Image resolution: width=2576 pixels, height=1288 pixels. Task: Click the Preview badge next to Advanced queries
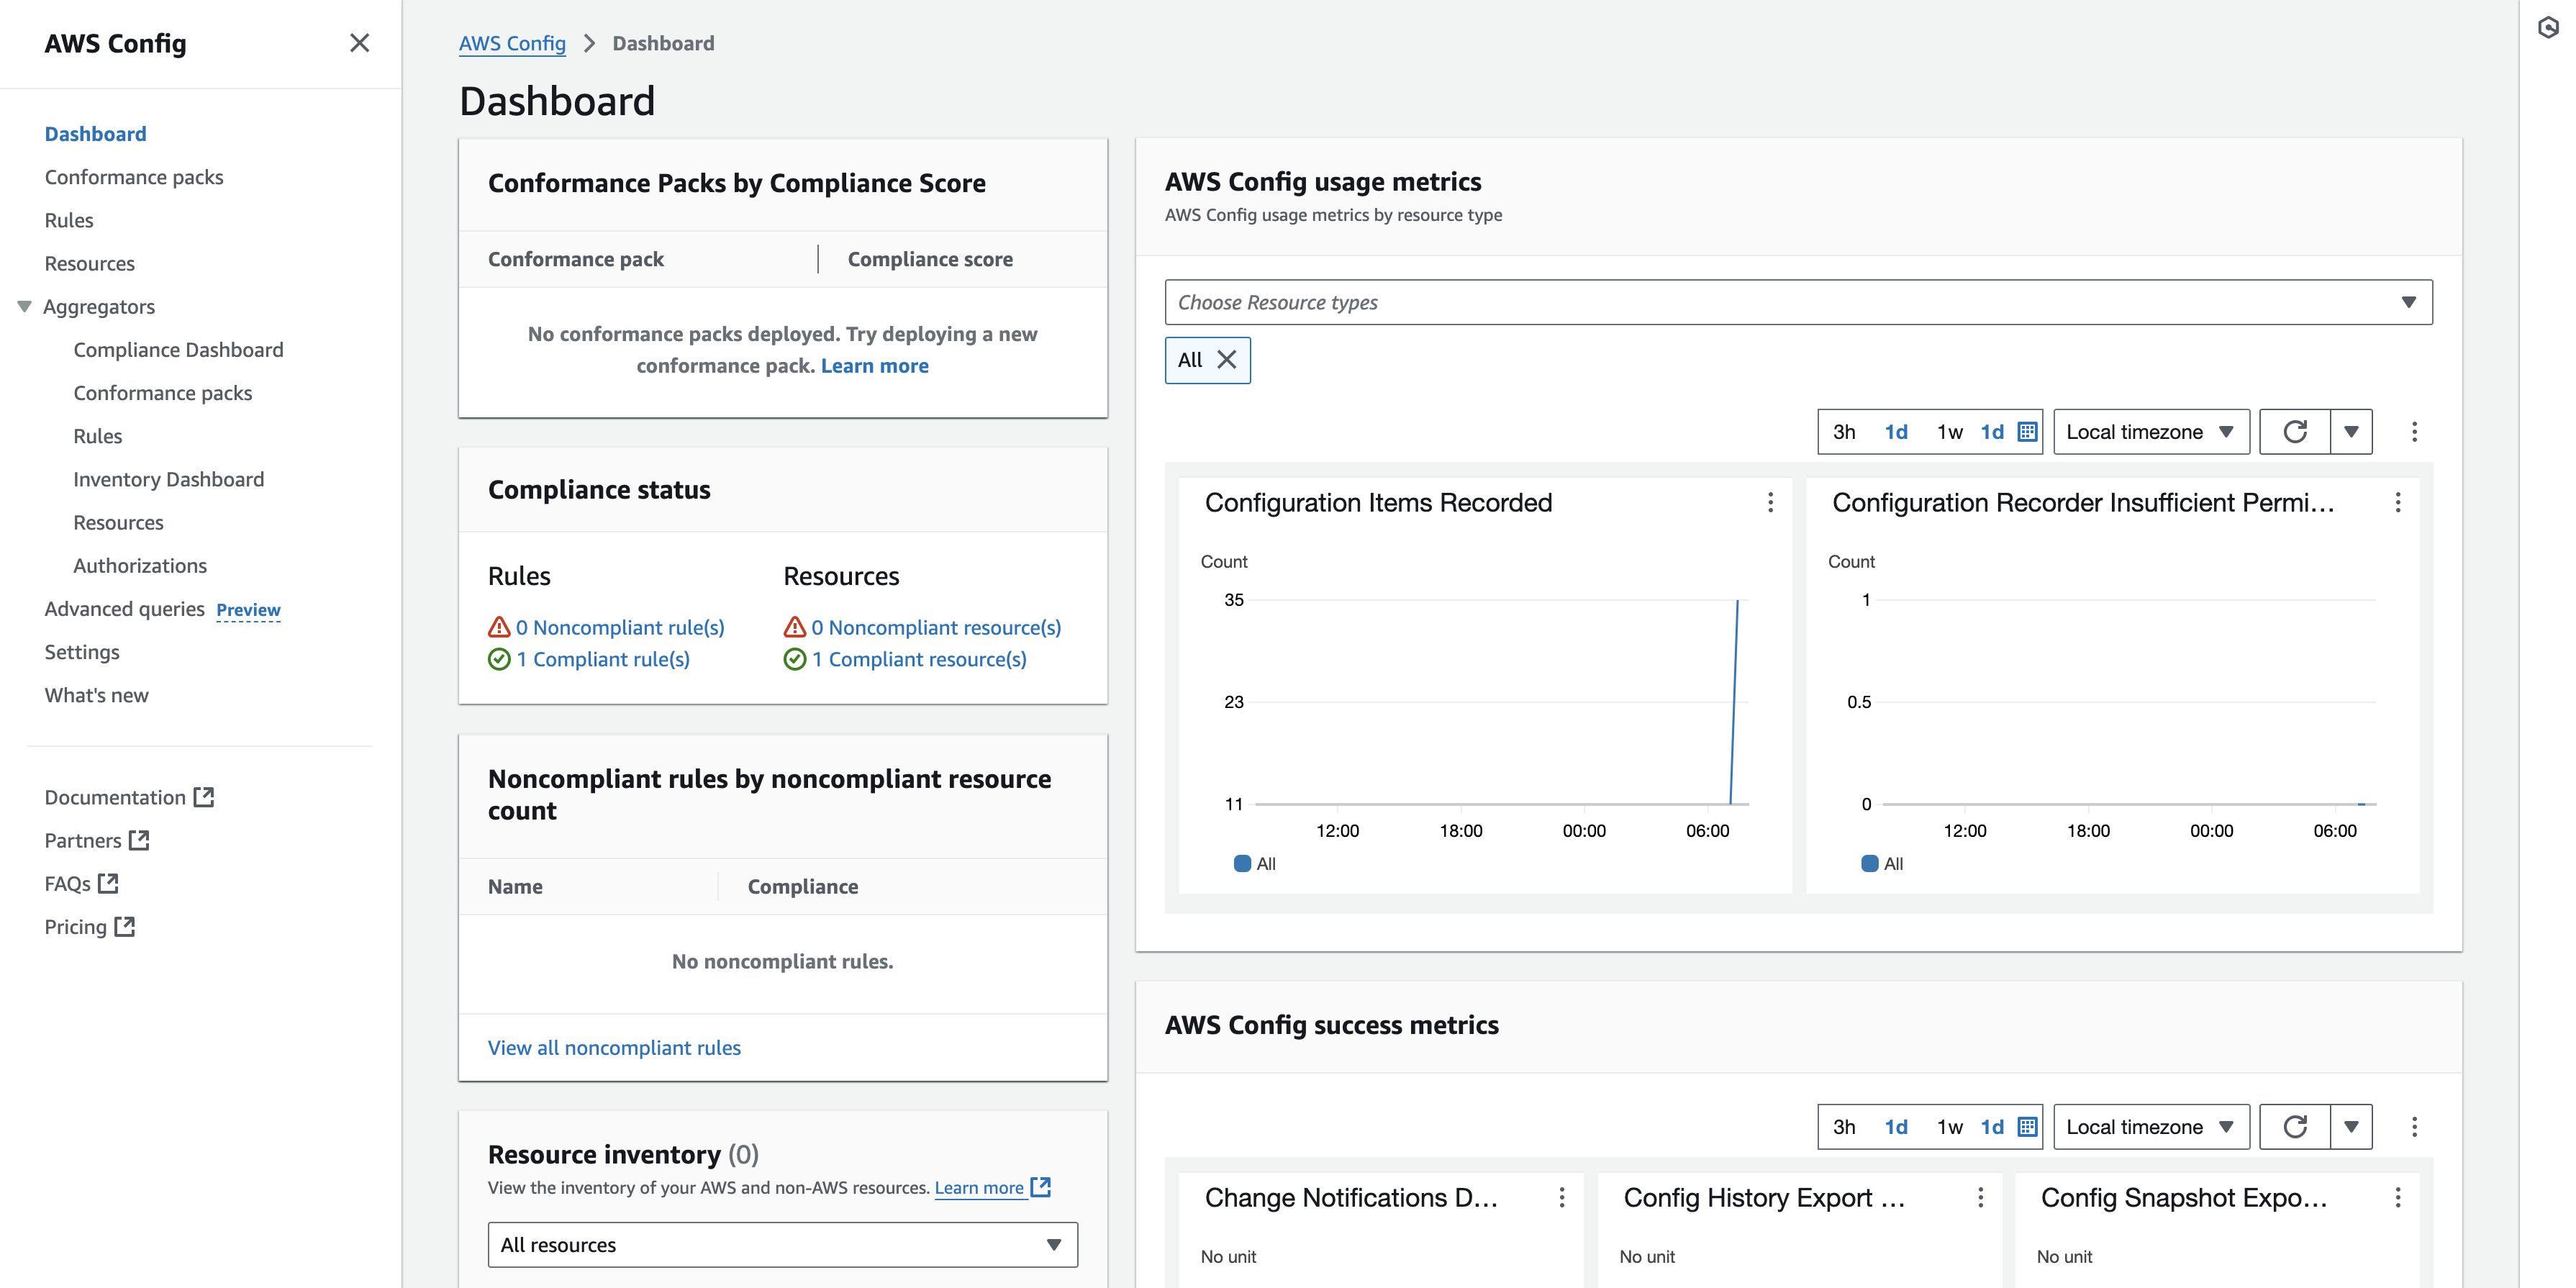[x=248, y=610]
